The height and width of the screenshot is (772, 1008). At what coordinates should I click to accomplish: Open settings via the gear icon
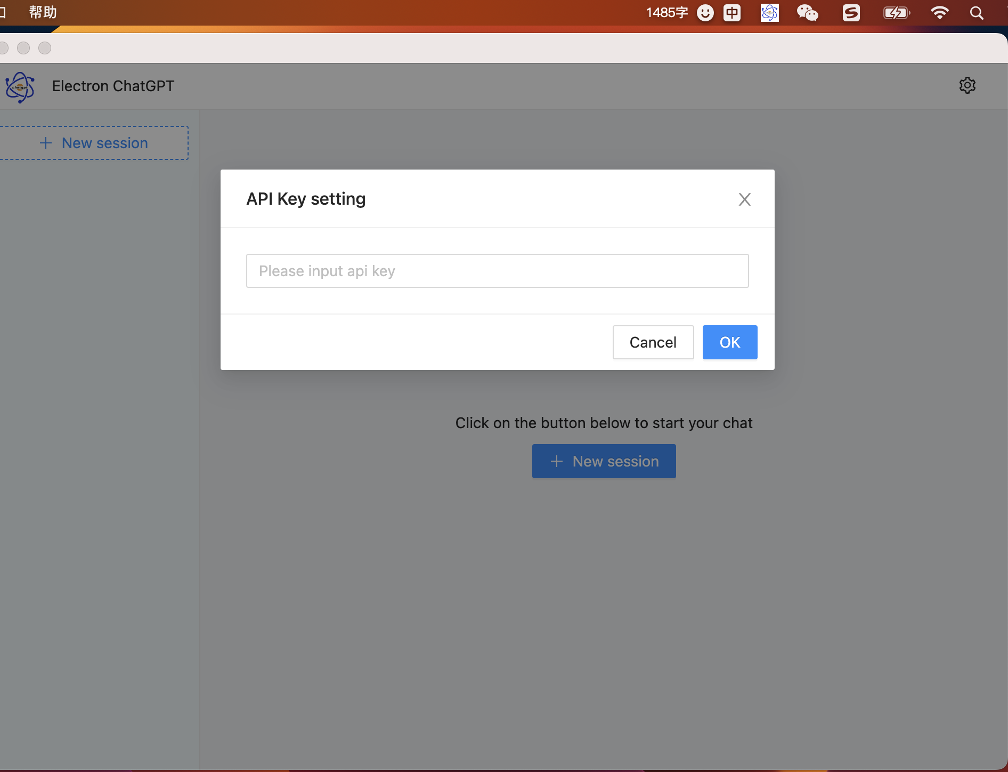coord(967,85)
